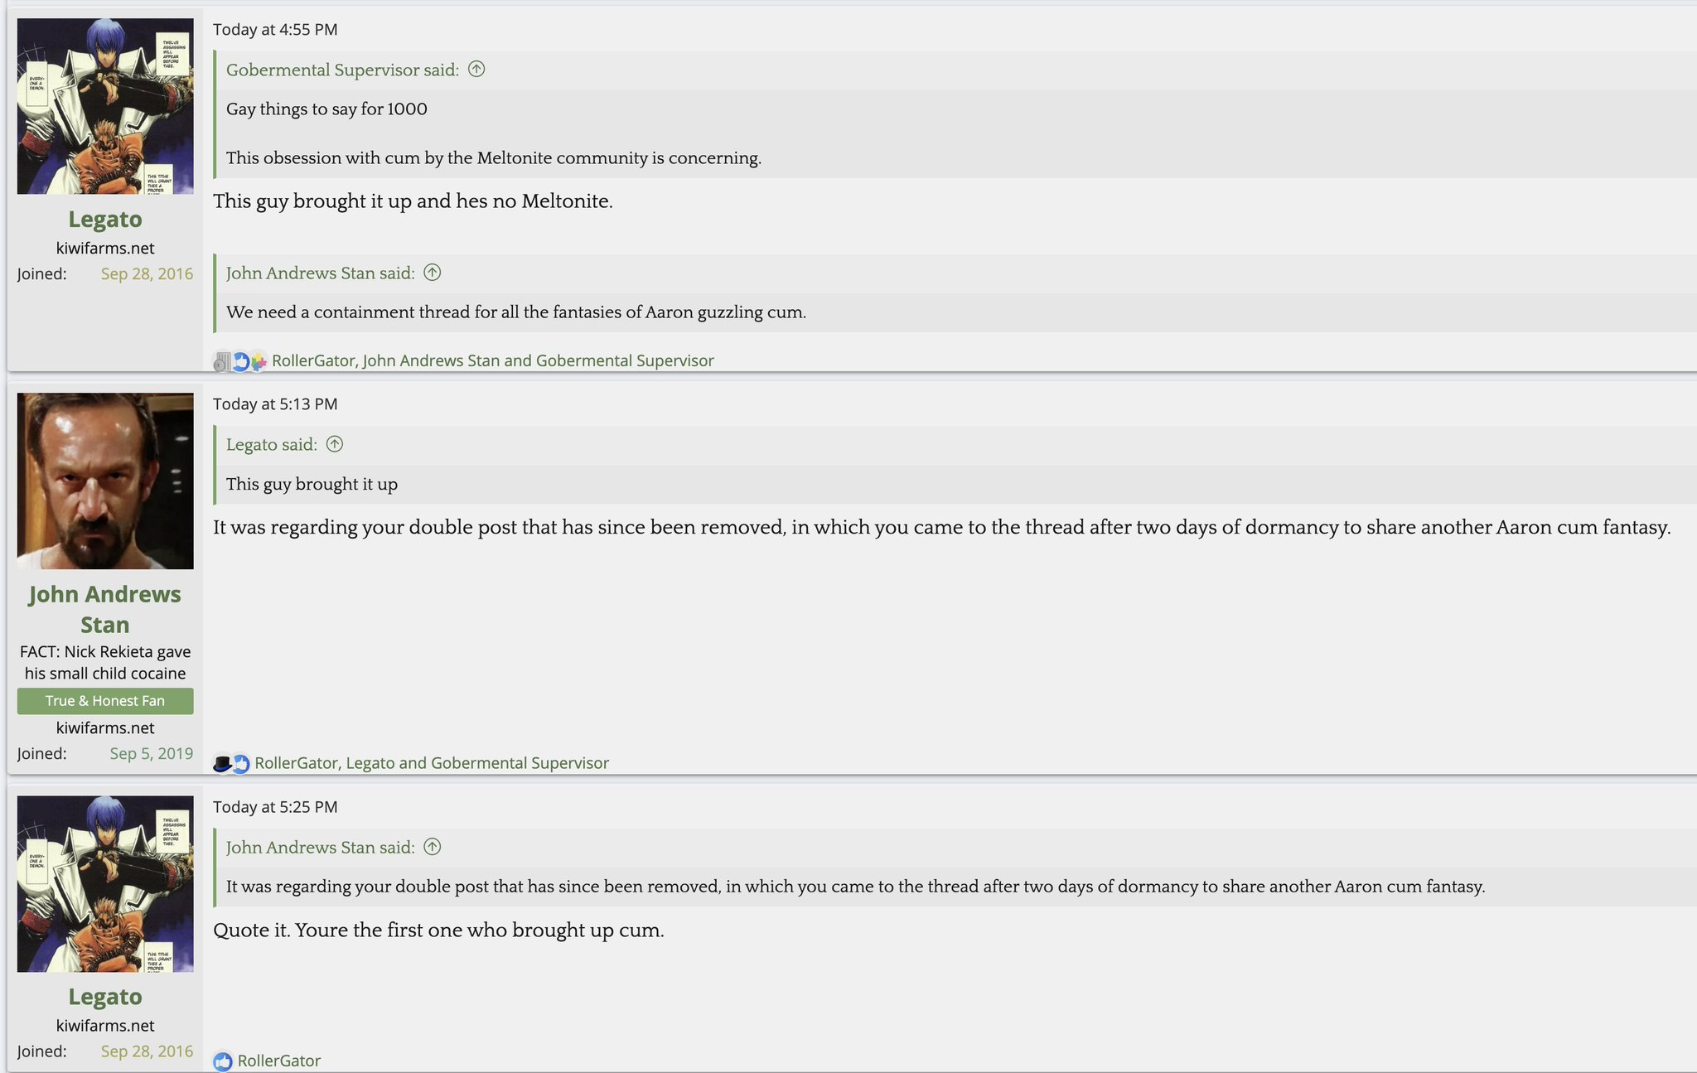The height and width of the screenshot is (1073, 1697).
Task: Click the 'Today at 5:13 PM' timestamp
Action: coord(275,404)
